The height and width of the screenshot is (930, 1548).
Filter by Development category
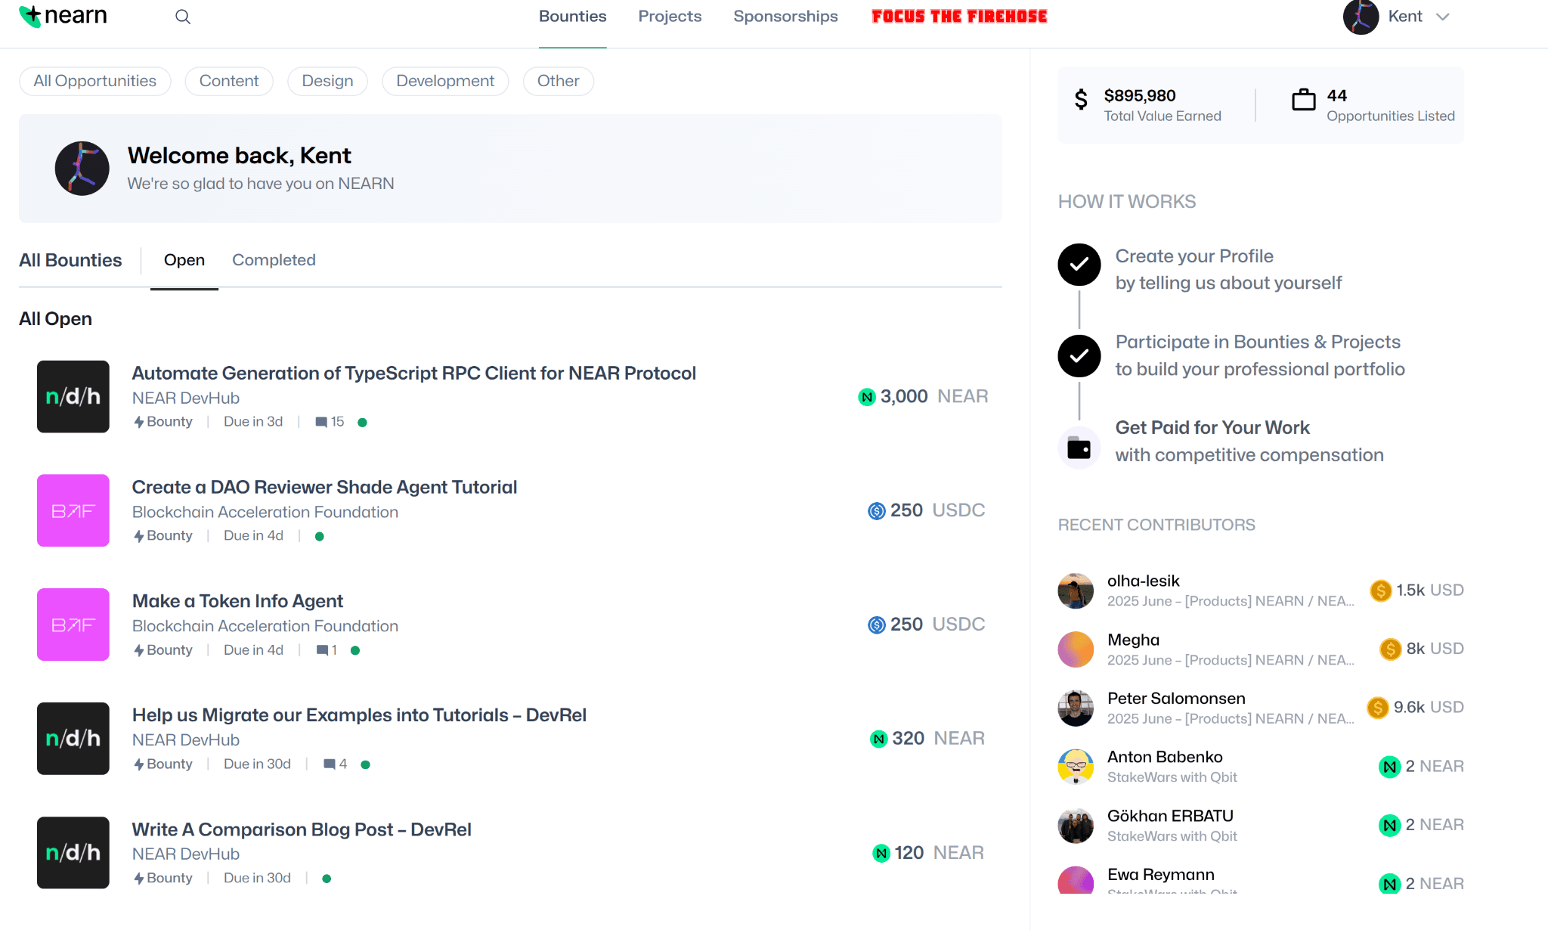pos(445,81)
